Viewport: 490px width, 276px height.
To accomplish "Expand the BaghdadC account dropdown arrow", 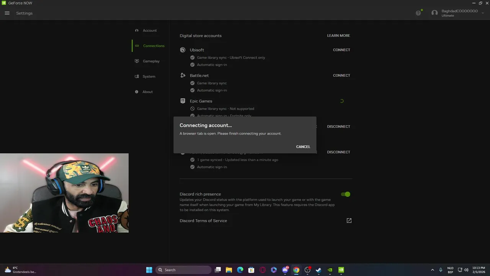I will click(x=483, y=13).
